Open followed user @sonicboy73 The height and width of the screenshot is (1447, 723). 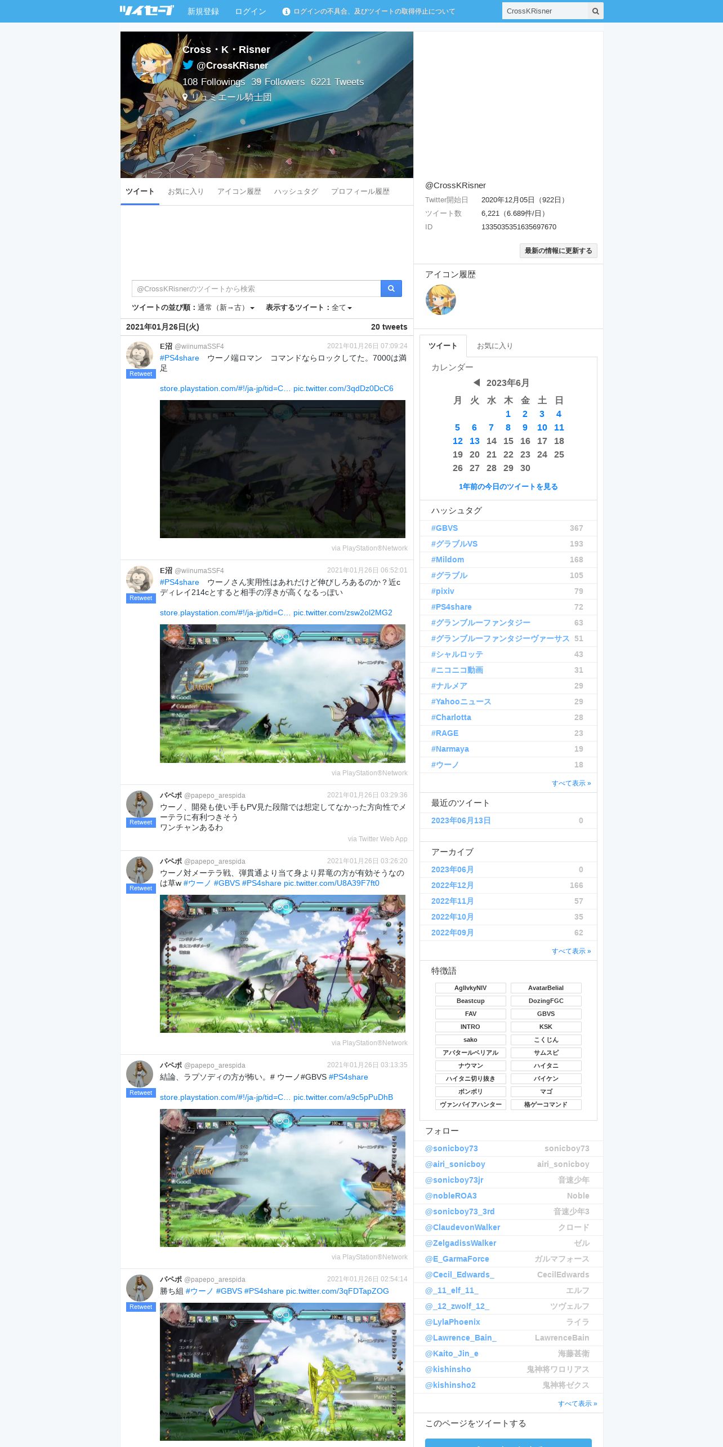[x=452, y=1148]
